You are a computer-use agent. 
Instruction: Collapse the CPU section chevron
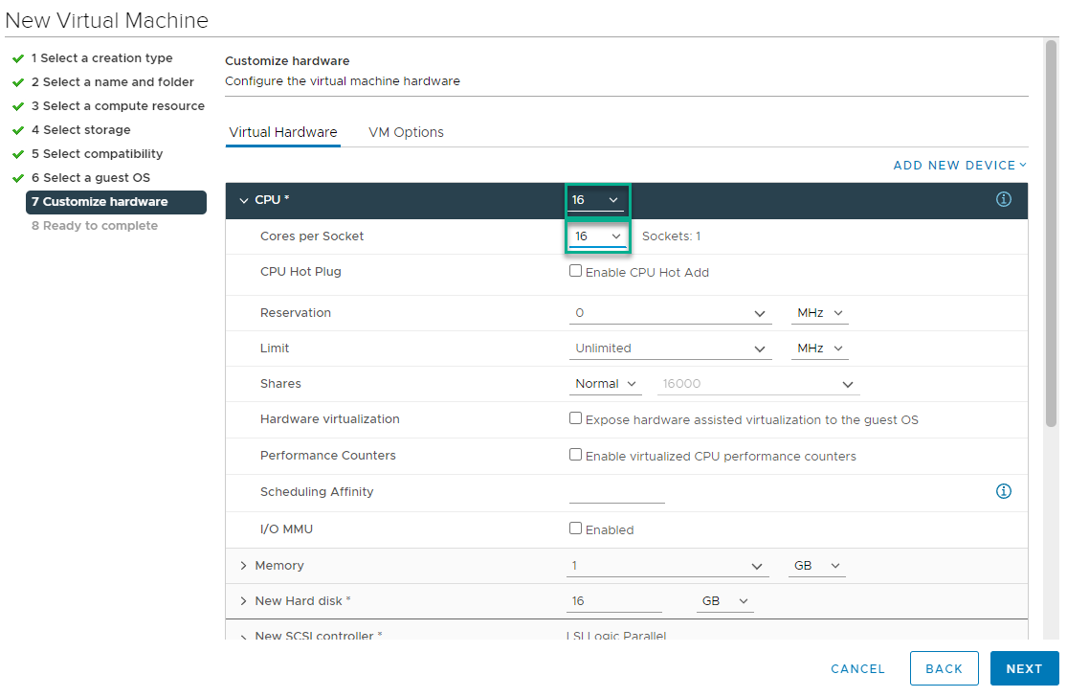click(x=243, y=200)
